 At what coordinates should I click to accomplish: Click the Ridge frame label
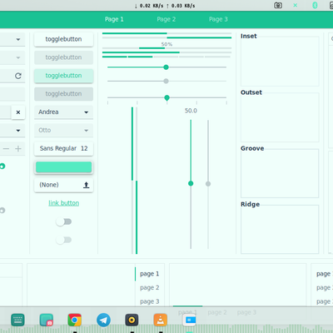tap(250, 204)
